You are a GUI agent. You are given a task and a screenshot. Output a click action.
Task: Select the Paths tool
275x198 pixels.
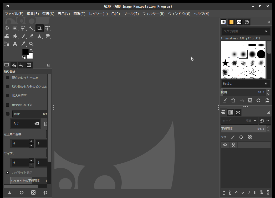tap(7, 44)
